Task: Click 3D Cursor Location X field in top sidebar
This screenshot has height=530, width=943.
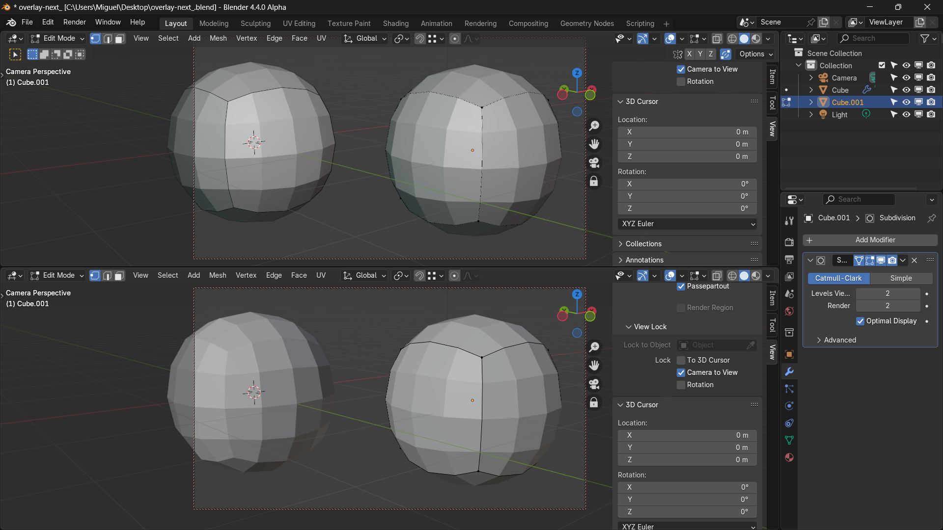Action: click(687, 132)
